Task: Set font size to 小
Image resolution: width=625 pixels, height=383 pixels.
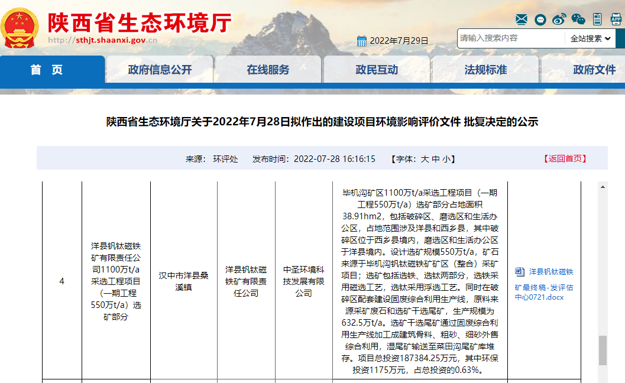Action: [x=446, y=159]
